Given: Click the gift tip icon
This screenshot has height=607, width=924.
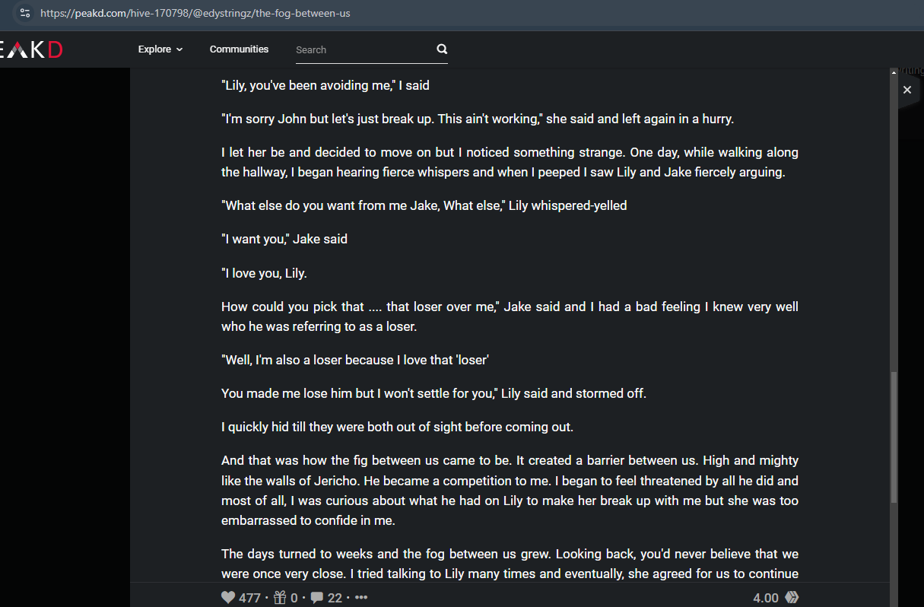Looking at the screenshot, I should 280,597.
